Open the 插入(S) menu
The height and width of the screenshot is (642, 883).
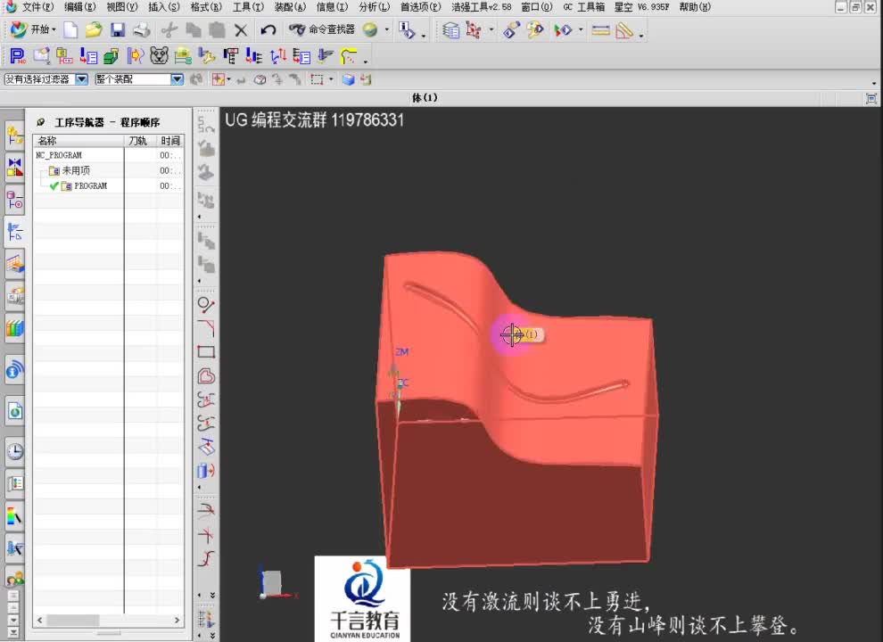164,7
